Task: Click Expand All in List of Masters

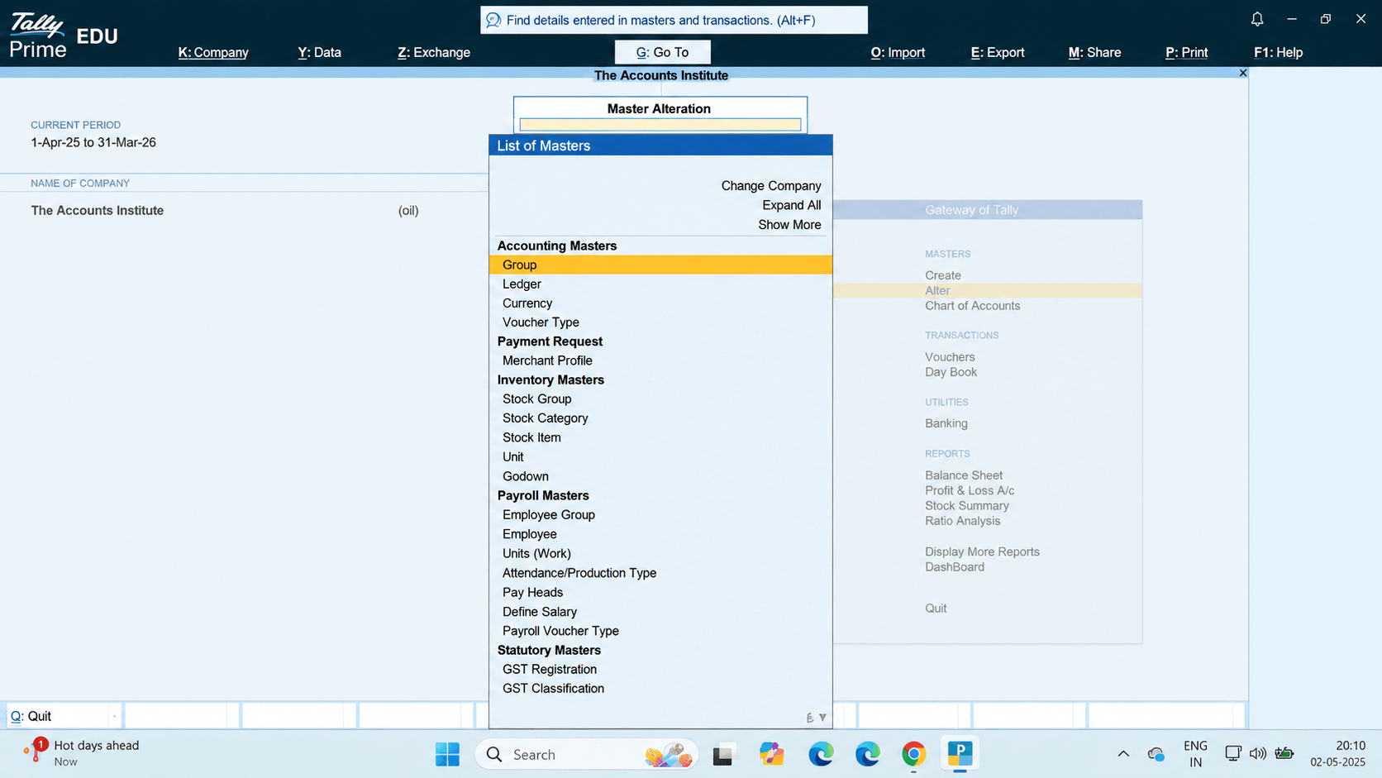Action: [x=792, y=205]
